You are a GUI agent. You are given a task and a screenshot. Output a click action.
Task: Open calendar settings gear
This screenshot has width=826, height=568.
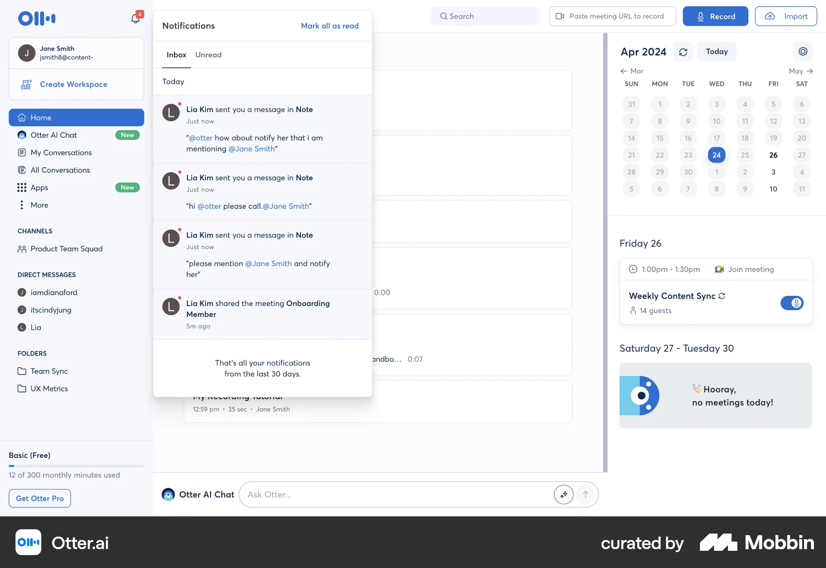803,51
